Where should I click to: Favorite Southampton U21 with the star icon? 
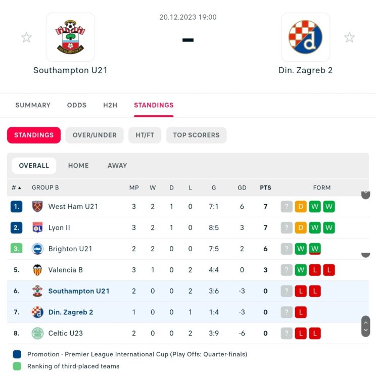coord(26,37)
